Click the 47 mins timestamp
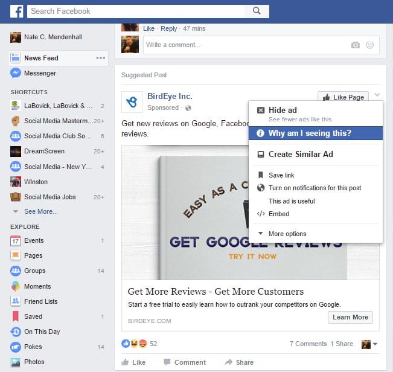 [194, 28]
